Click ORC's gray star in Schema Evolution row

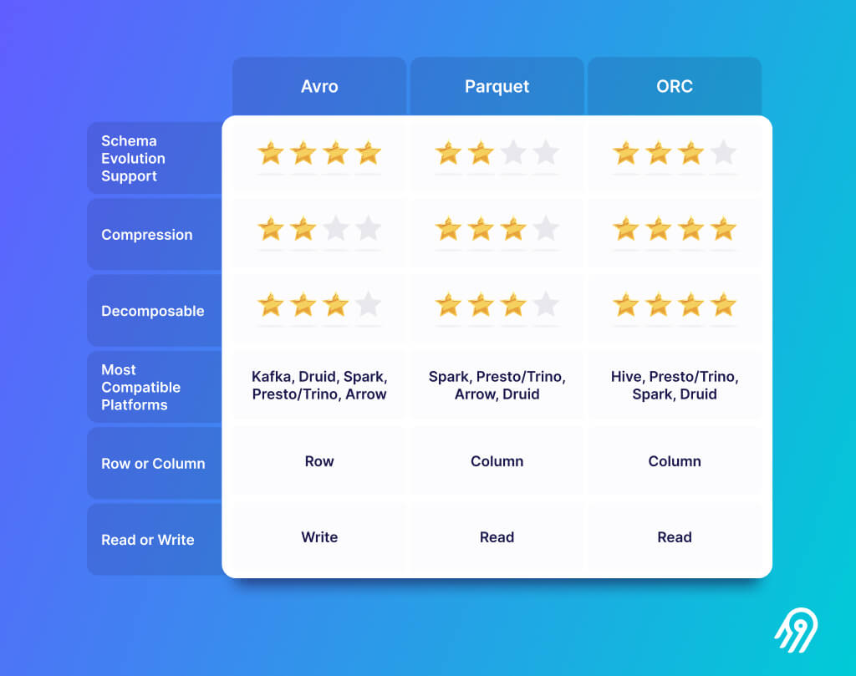click(x=723, y=153)
